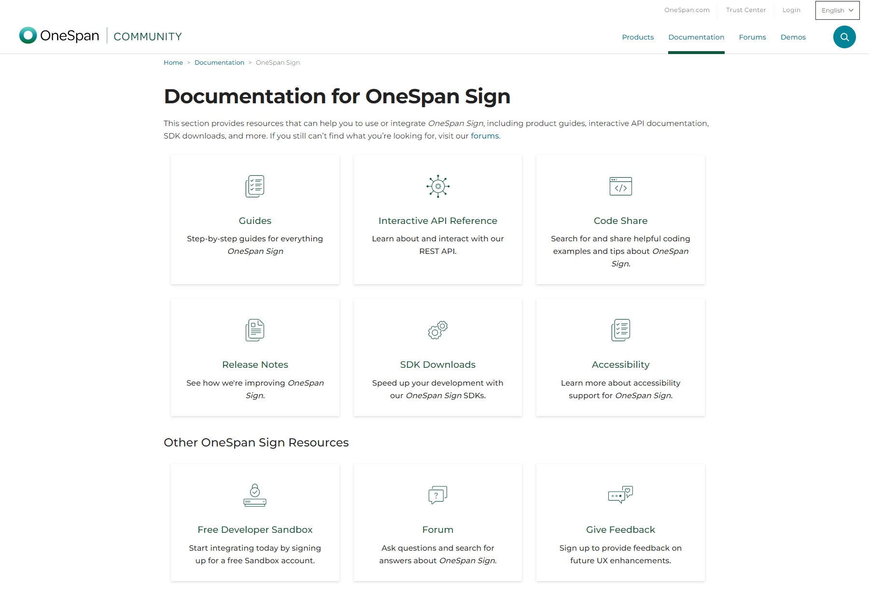Open the Forum card title
Image resolution: width=869 pixels, height=598 pixels.
[x=438, y=529]
